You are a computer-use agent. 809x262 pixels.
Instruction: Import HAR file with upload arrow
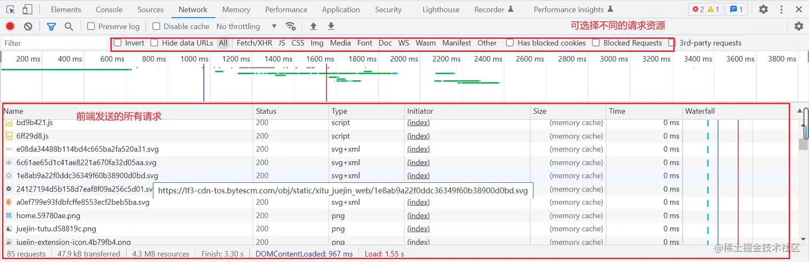314,26
